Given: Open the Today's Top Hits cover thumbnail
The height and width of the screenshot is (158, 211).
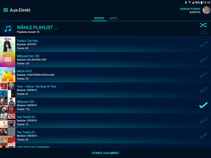Looking at the screenshot, I should point(7,44).
